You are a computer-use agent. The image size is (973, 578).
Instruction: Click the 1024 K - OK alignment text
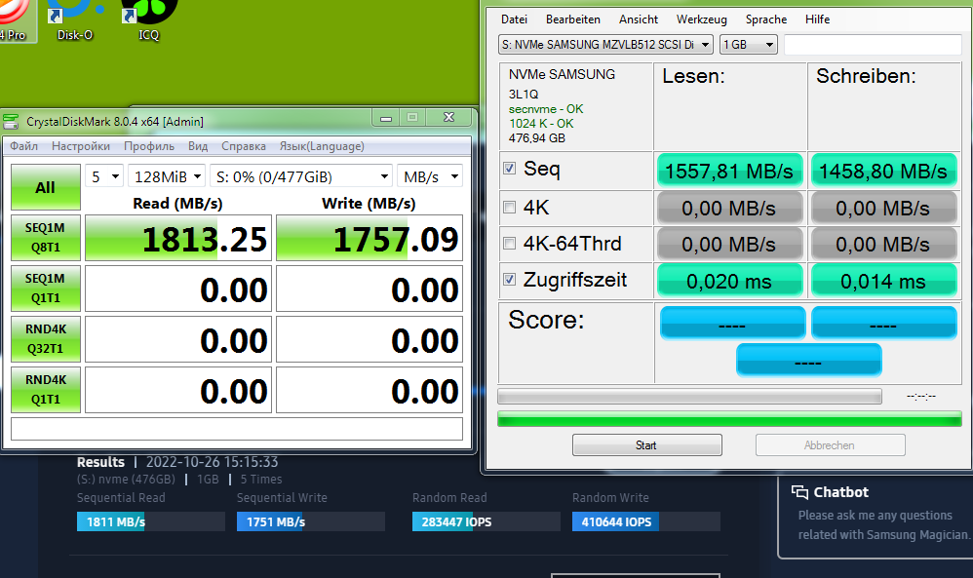pos(541,124)
